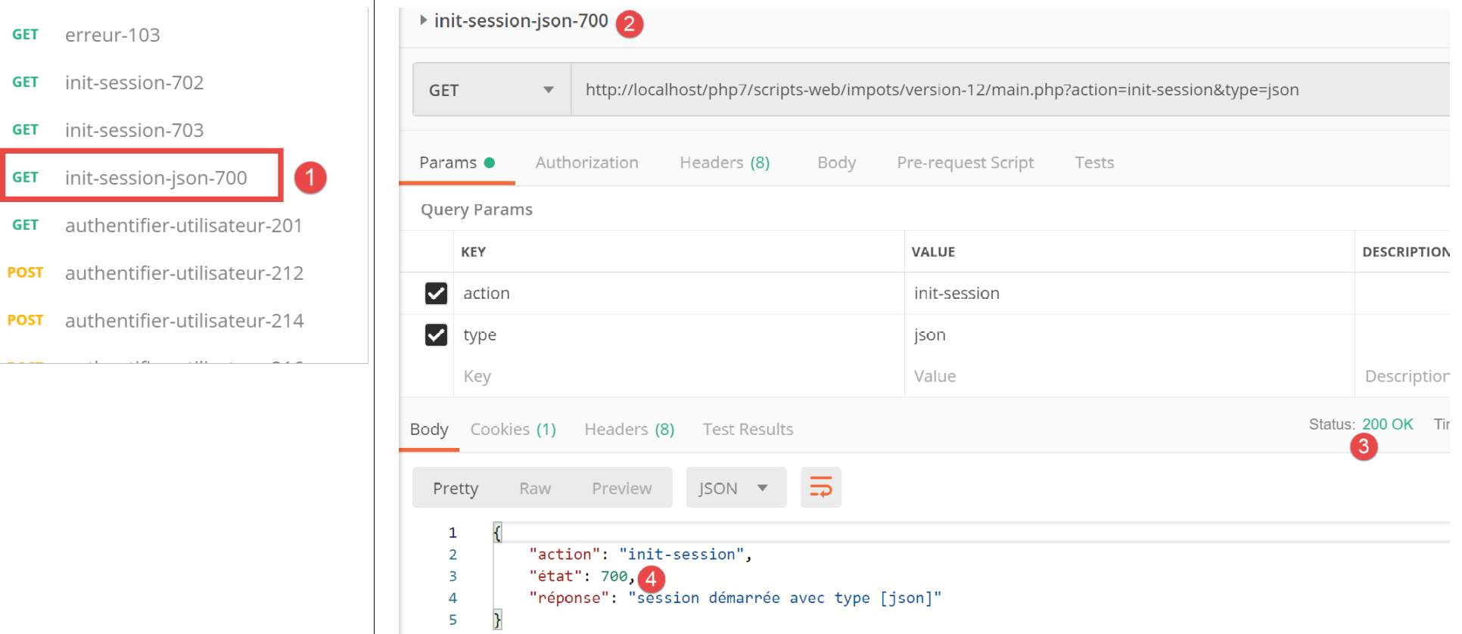Open the JSON response format dropdown
This screenshot has width=1462, height=634.
[x=735, y=488]
